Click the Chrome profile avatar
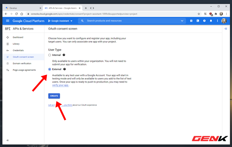This screenshot has height=147, width=232. click(221, 14)
